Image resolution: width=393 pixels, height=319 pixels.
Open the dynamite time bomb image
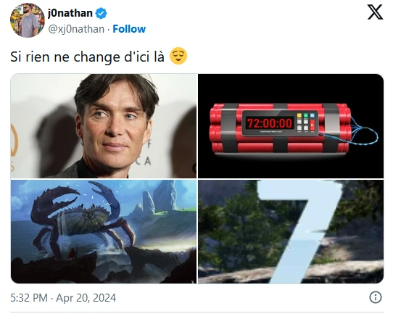point(291,126)
